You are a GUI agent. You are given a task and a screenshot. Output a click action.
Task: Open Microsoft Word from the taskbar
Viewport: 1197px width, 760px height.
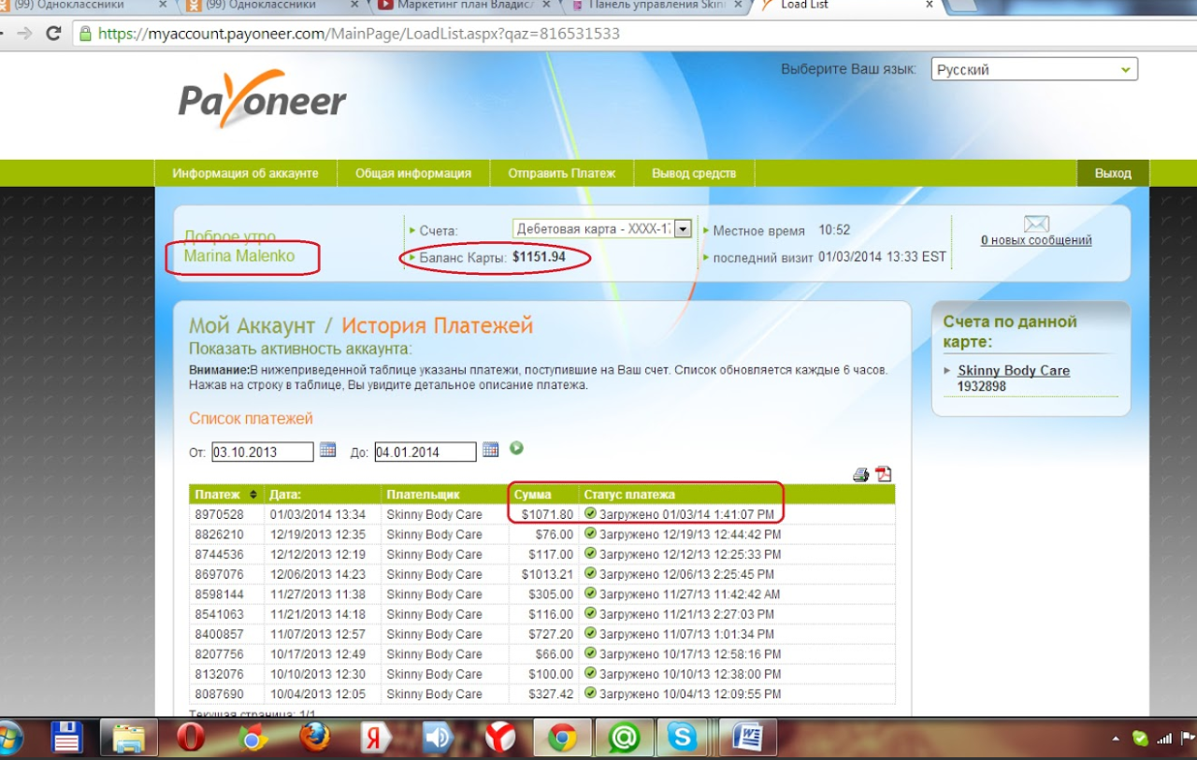pos(747,738)
